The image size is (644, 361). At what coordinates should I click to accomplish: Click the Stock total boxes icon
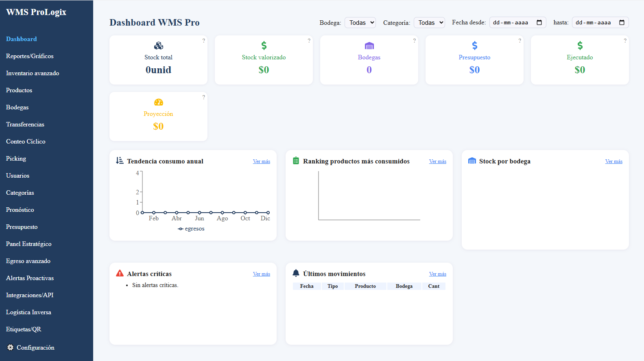158,46
